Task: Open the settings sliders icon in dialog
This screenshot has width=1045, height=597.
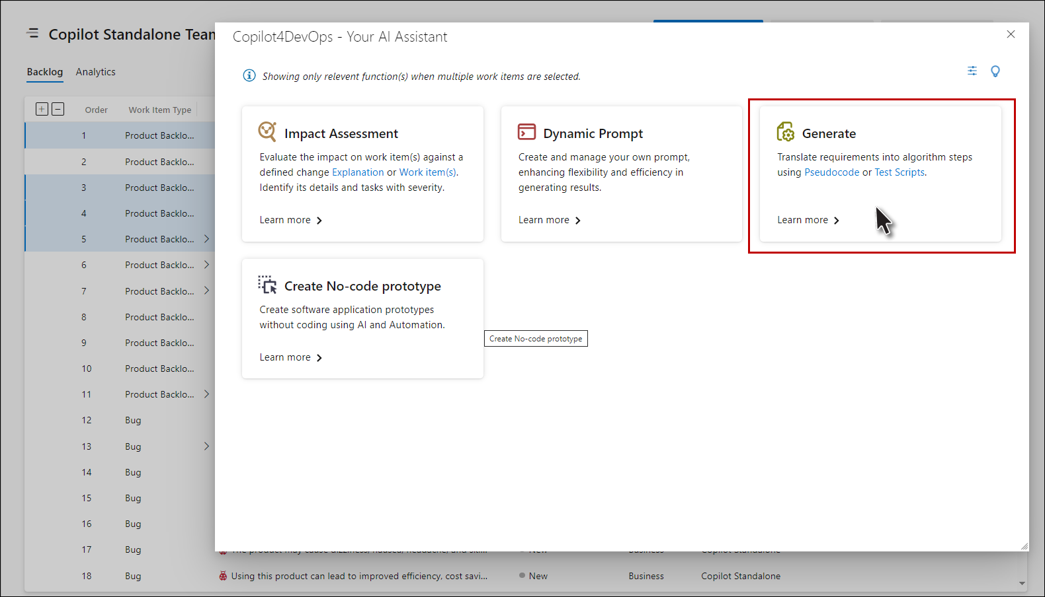Action: [x=972, y=71]
